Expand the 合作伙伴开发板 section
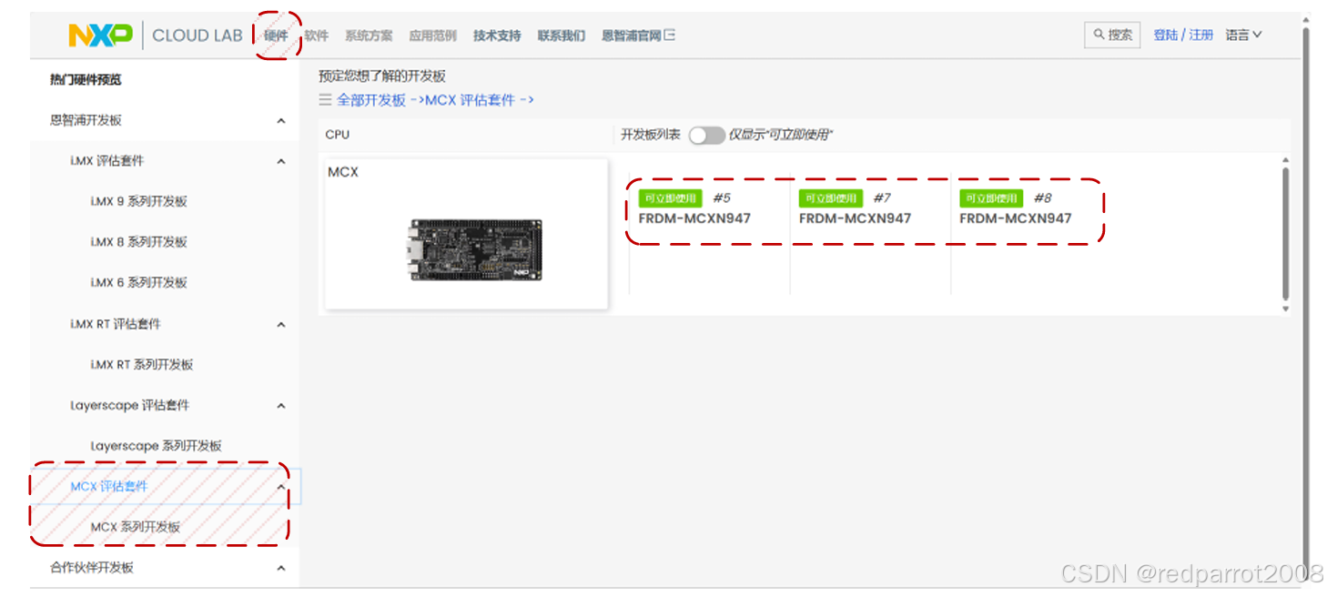This screenshot has width=1327, height=597. (281, 567)
